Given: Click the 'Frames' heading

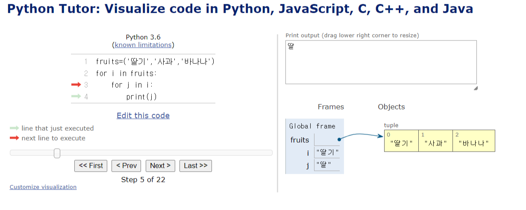Looking at the screenshot, I should coord(331,107).
